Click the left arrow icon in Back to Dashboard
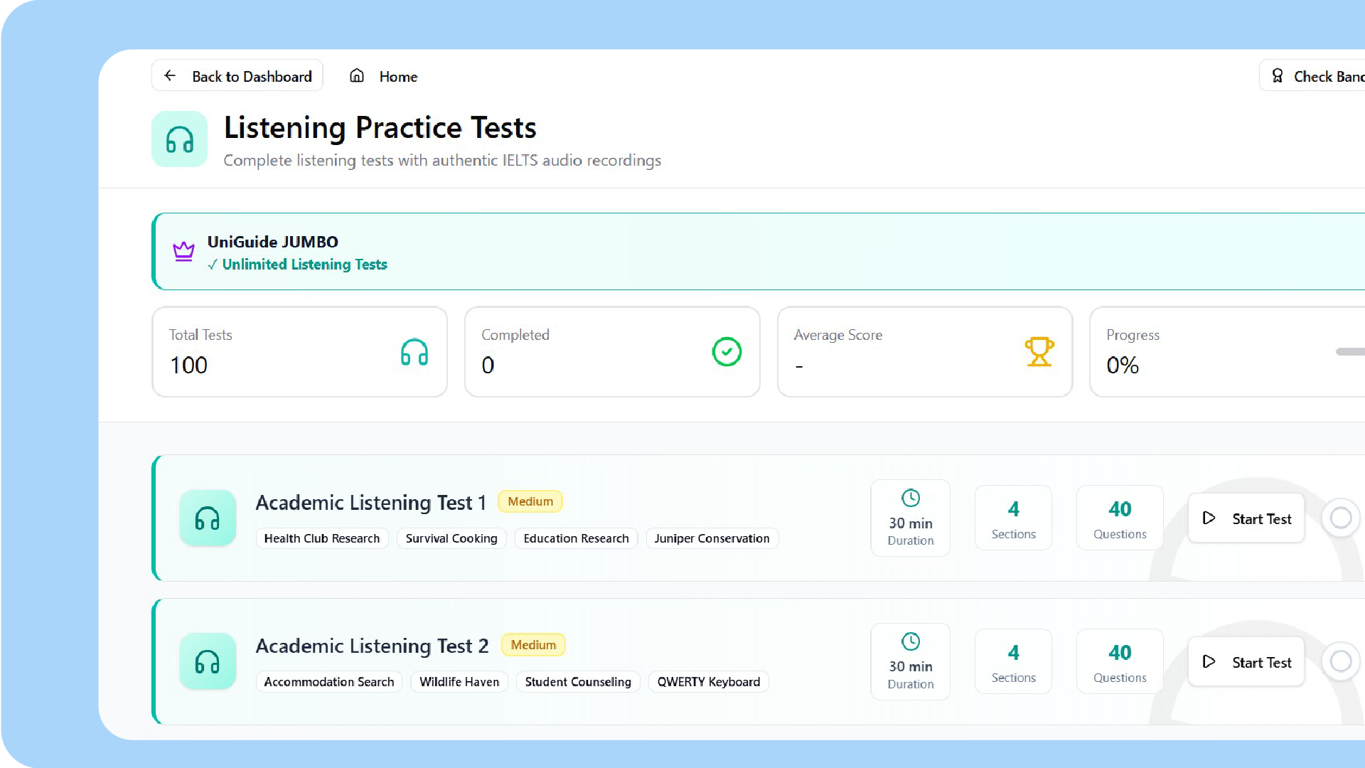The height and width of the screenshot is (768, 1365). coord(170,75)
